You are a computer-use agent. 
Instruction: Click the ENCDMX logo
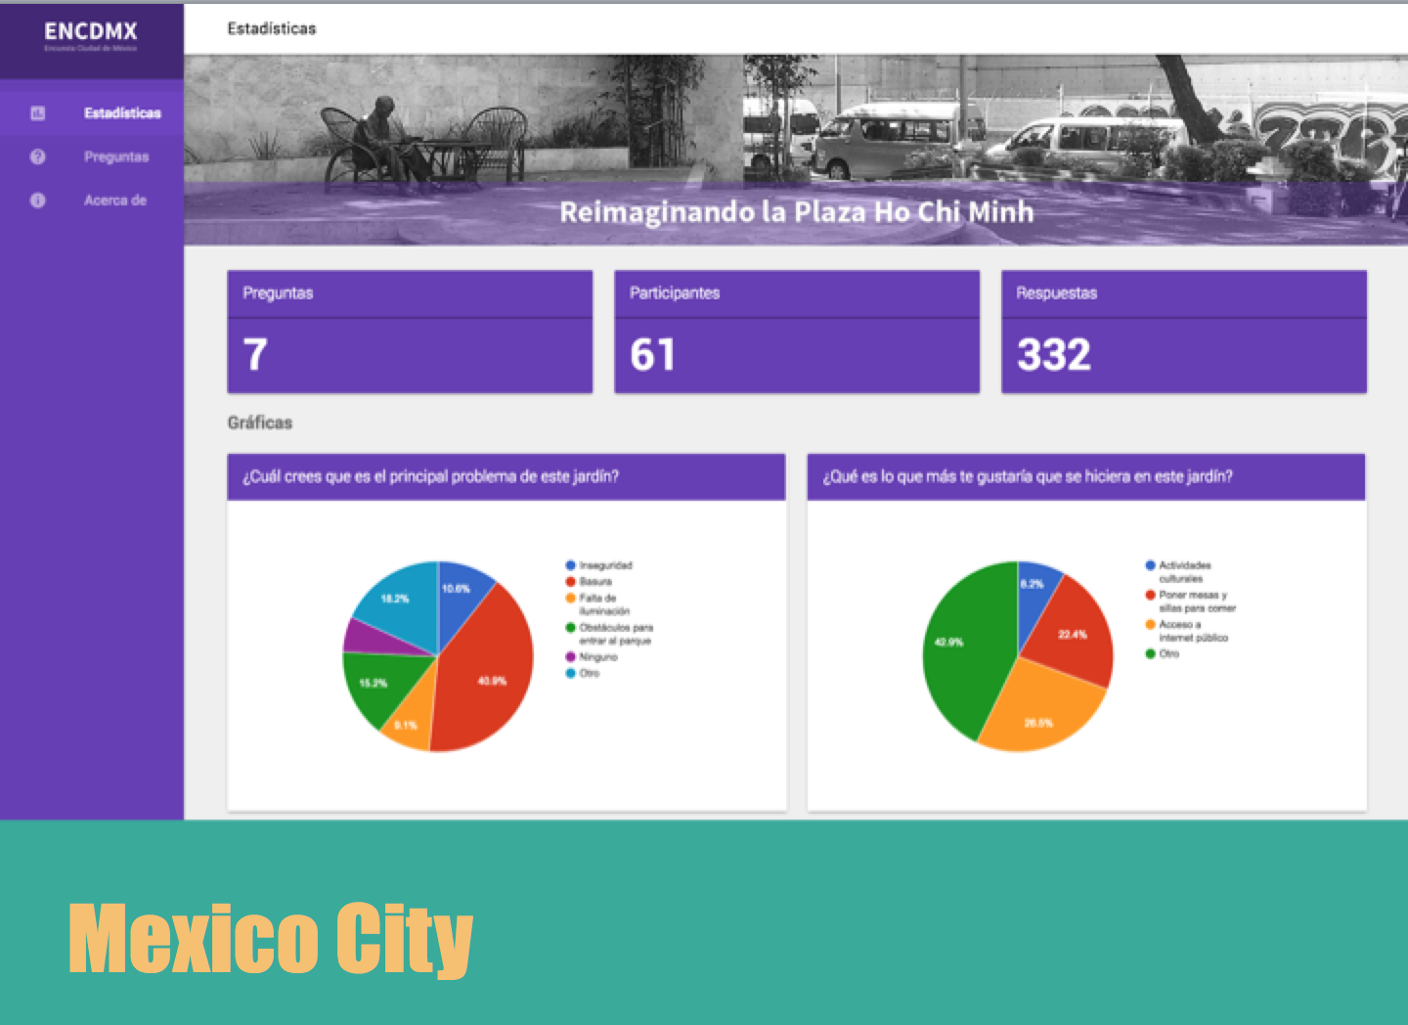pyautogui.click(x=91, y=34)
